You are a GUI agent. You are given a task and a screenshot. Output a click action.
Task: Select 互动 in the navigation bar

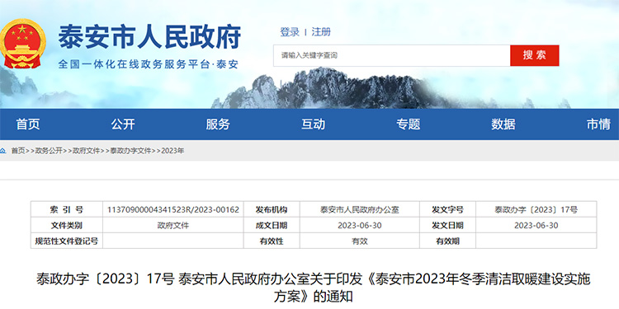coord(313,124)
